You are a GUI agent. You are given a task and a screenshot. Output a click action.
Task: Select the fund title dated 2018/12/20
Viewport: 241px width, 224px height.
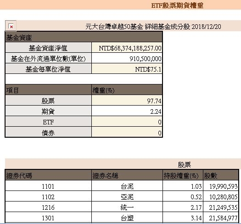153,27
